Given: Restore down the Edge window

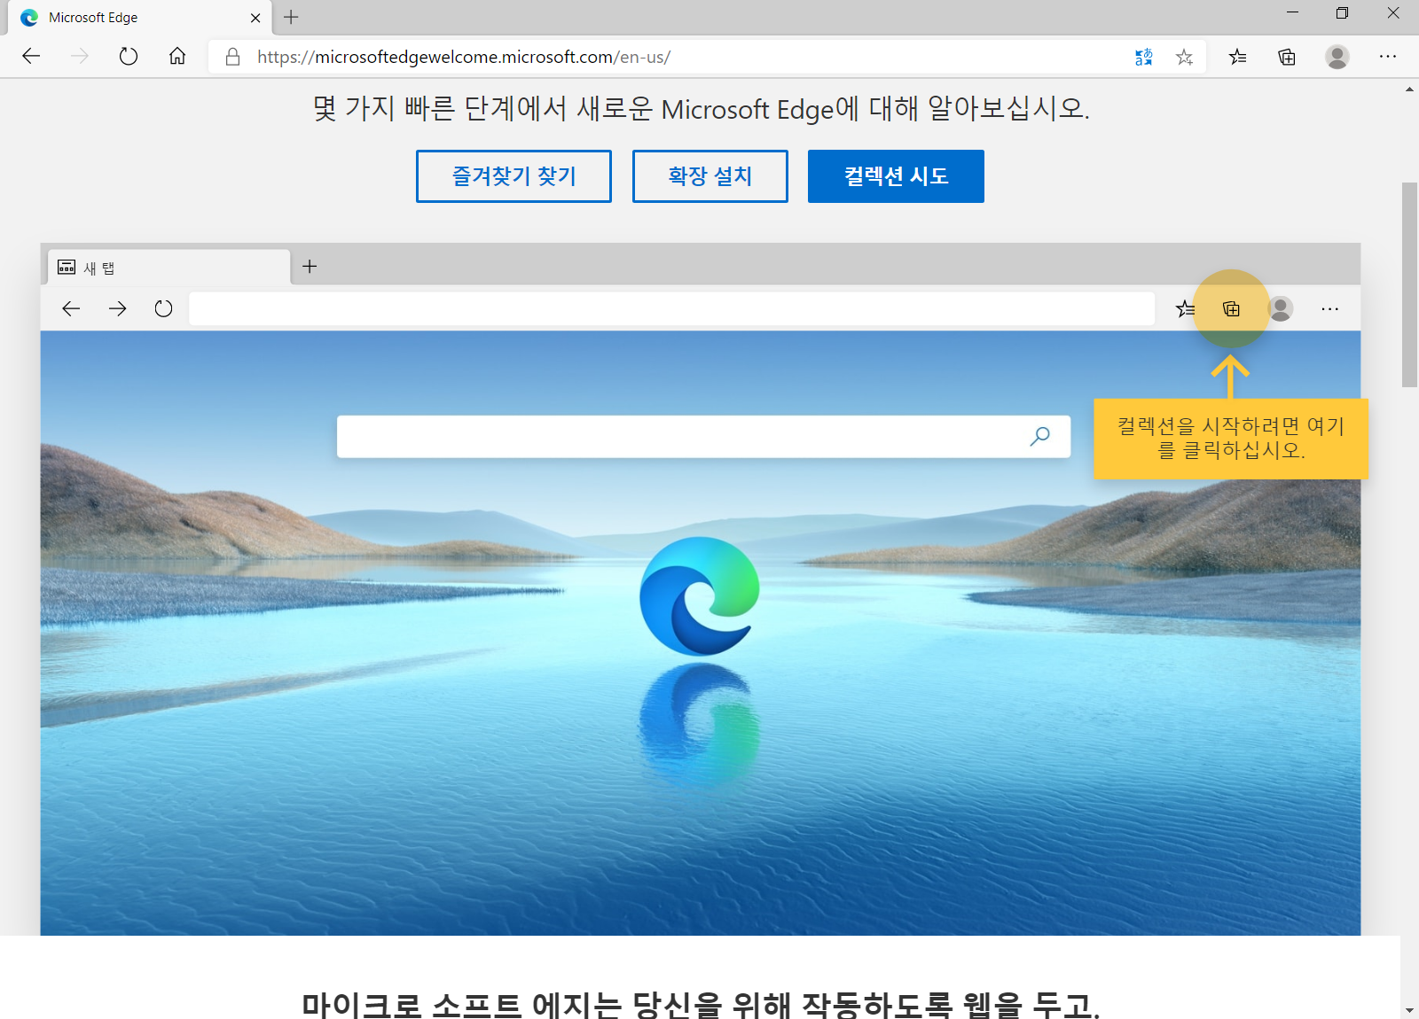Looking at the screenshot, I should (1342, 12).
